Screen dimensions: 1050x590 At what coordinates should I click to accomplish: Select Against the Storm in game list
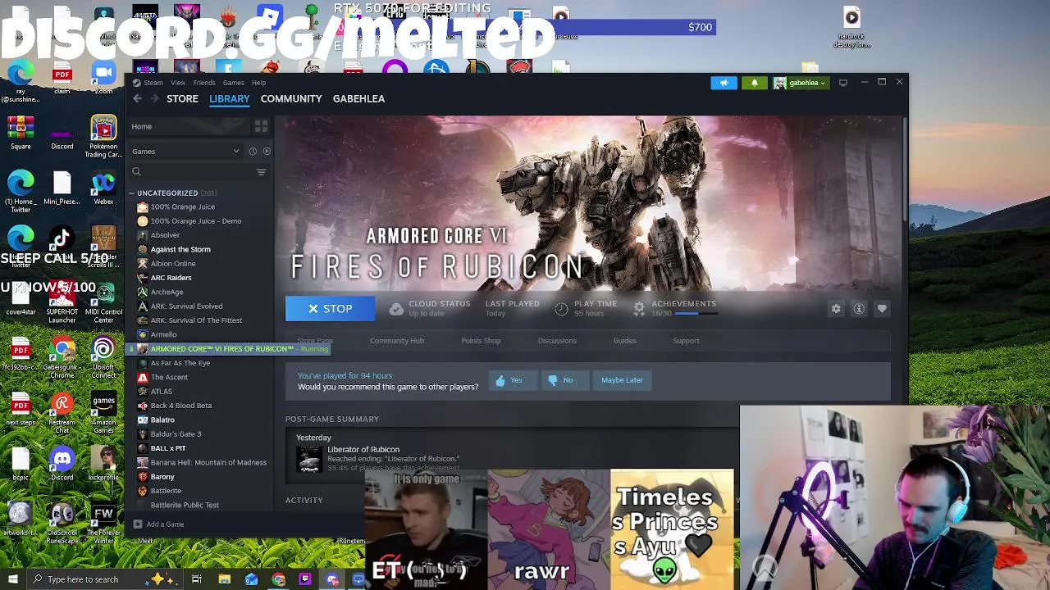pyautogui.click(x=180, y=249)
